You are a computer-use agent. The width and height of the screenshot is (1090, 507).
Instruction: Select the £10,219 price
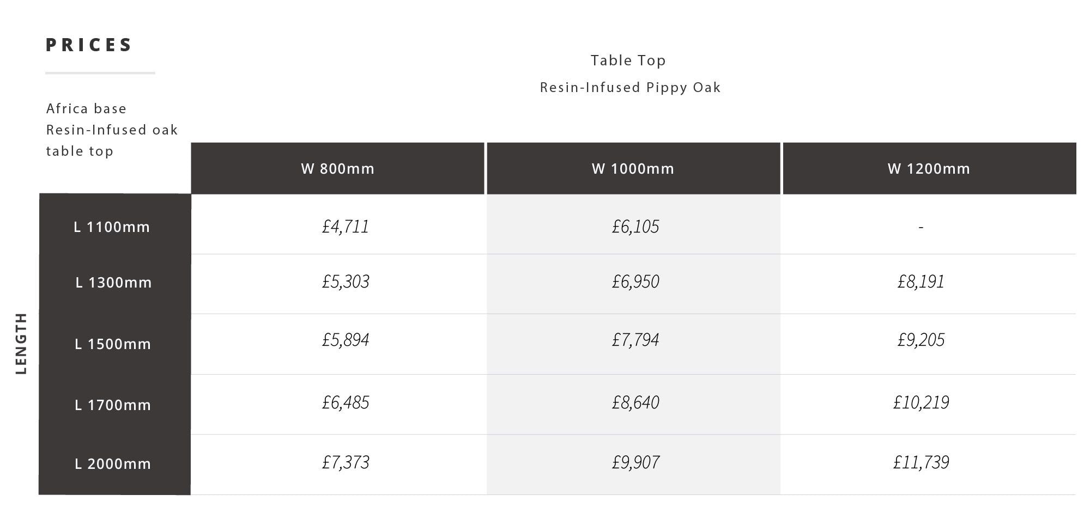pyautogui.click(x=921, y=402)
